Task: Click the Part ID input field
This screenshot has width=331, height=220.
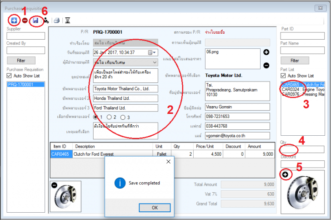Action: [x=302, y=36]
